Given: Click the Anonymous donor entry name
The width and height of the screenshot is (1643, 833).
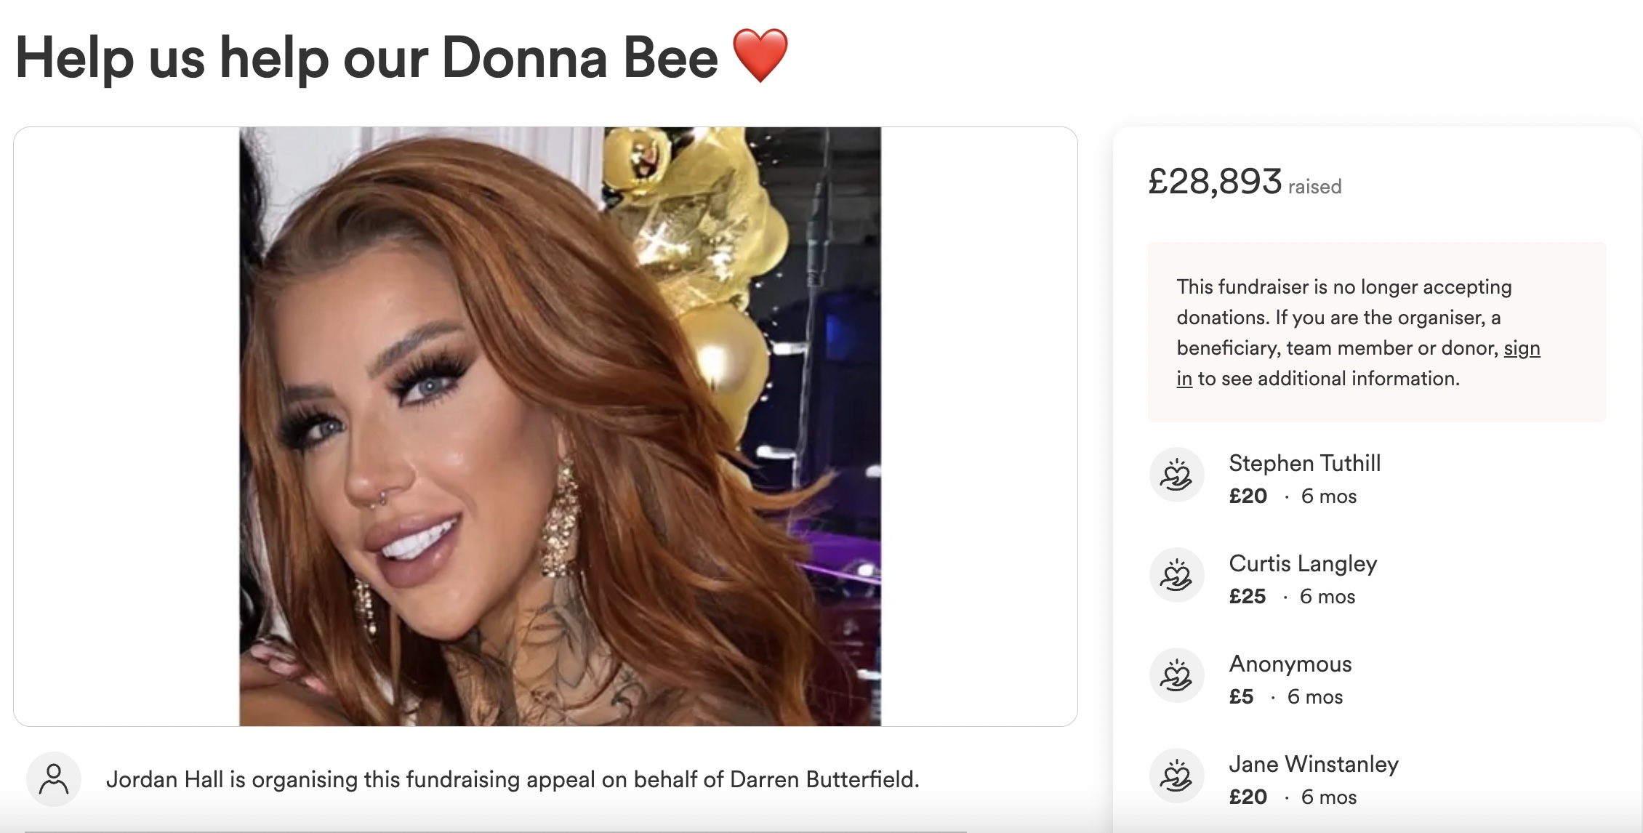Looking at the screenshot, I should (1290, 664).
